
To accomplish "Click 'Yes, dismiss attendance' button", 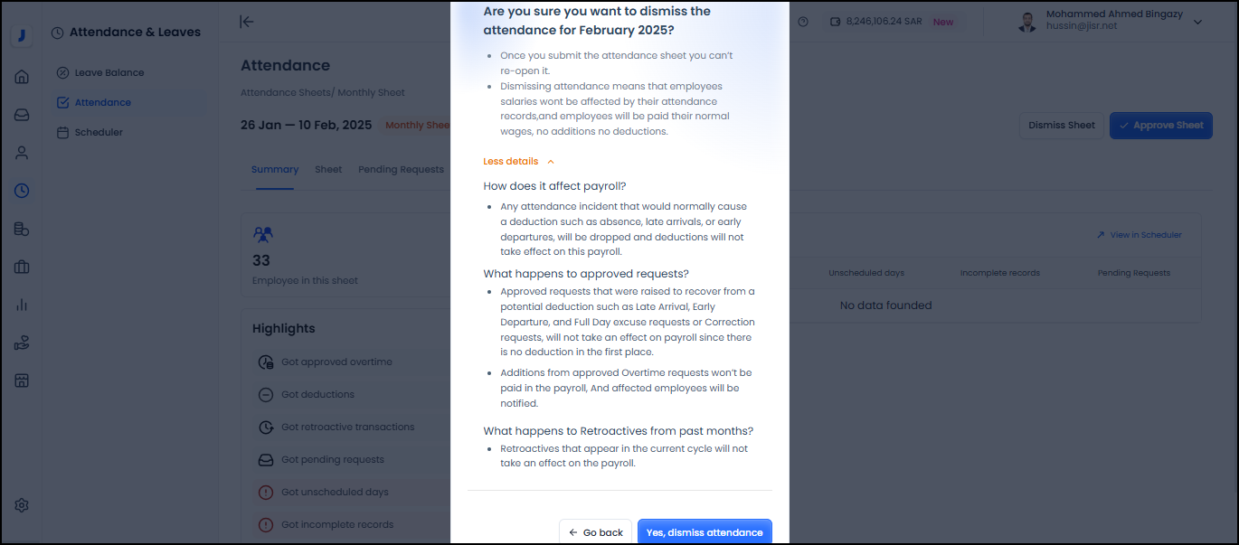I will pyautogui.click(x=705, y=532).
